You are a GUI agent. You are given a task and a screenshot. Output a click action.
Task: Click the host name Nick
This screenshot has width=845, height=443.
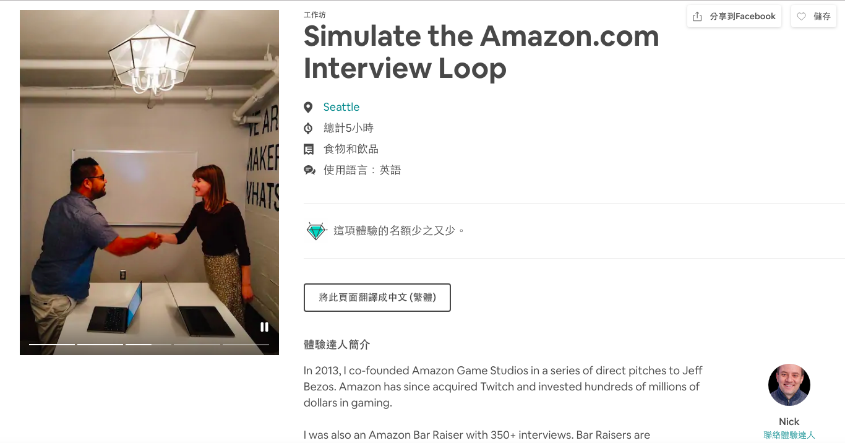coord(789,422)
